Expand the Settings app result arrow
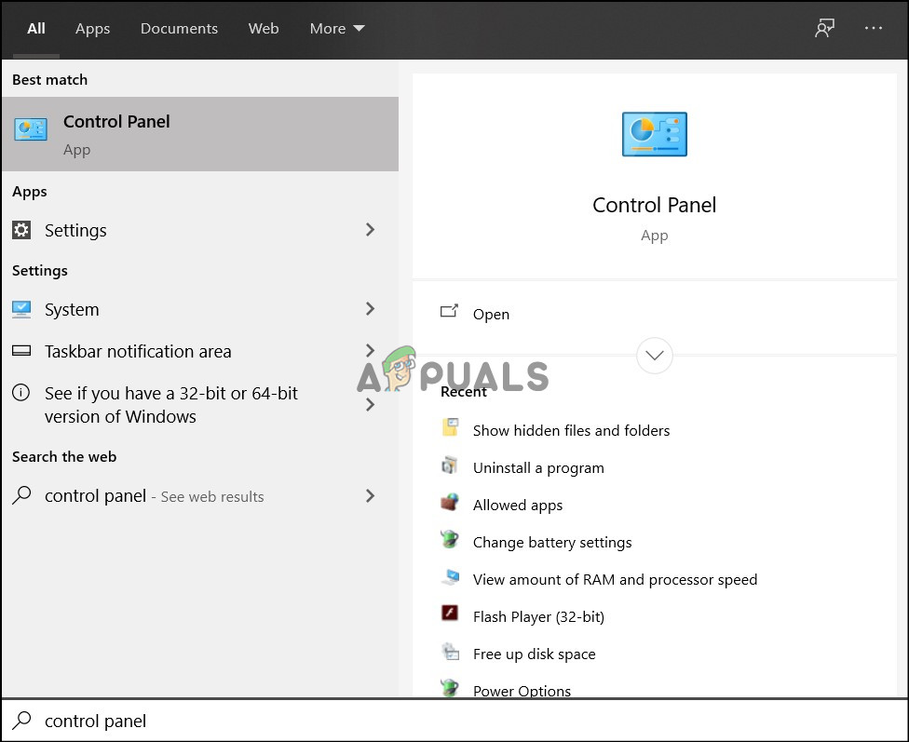 point(370,230)
